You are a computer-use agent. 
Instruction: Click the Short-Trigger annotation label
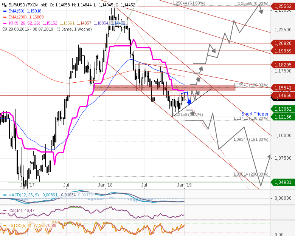pyautogui.click(x=255, y=114)
